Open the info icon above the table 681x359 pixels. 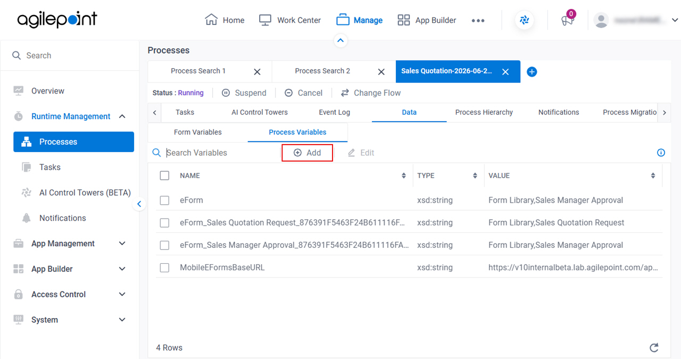click(661, 153)
